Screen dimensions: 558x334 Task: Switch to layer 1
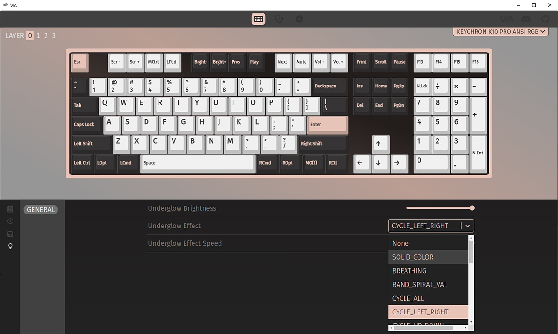tap(38, 35)
